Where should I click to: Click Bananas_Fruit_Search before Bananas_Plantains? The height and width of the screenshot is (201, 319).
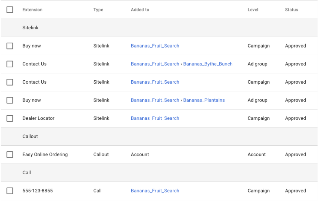(155, 100)
